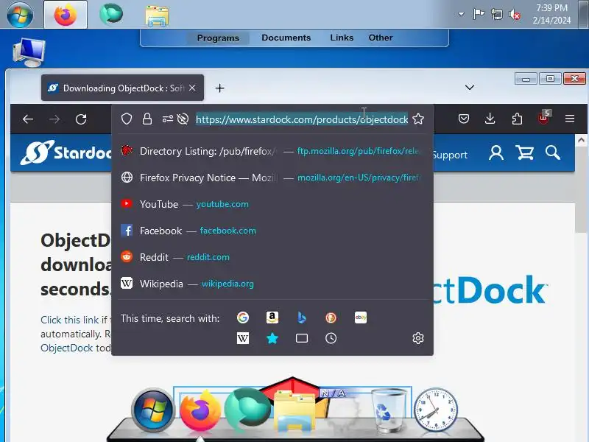
Task: Select the Links tab in the tabbed dock
Action: [x=342, y=38]
